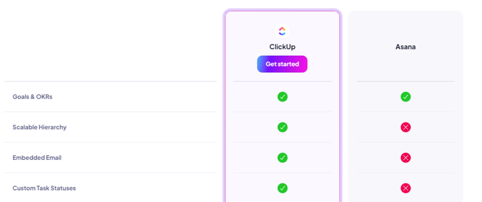The width and height of the screenshot is (482, 202).
Task: Select the Scalable Hierarchy row label
Action: pos(39,127)
